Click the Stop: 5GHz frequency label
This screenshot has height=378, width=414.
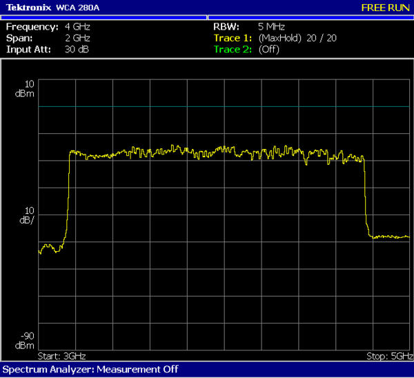[x=388, y=356]
